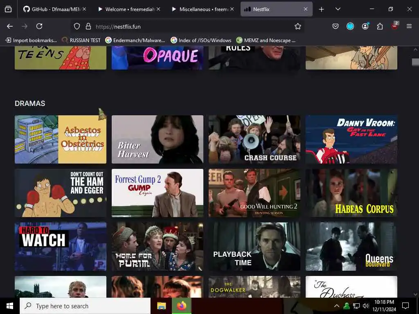Screen dimensions: 419x314
Task: Open the volume speaker tray icon
Action: 366,306
